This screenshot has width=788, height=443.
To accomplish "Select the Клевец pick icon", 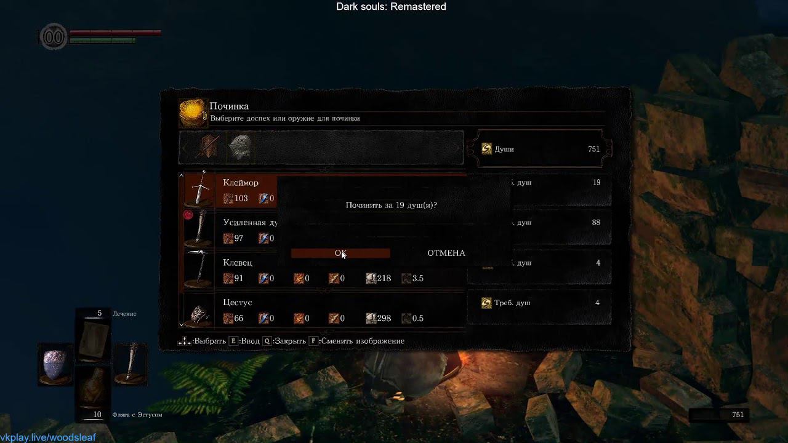I will click(x=199, y=269).
